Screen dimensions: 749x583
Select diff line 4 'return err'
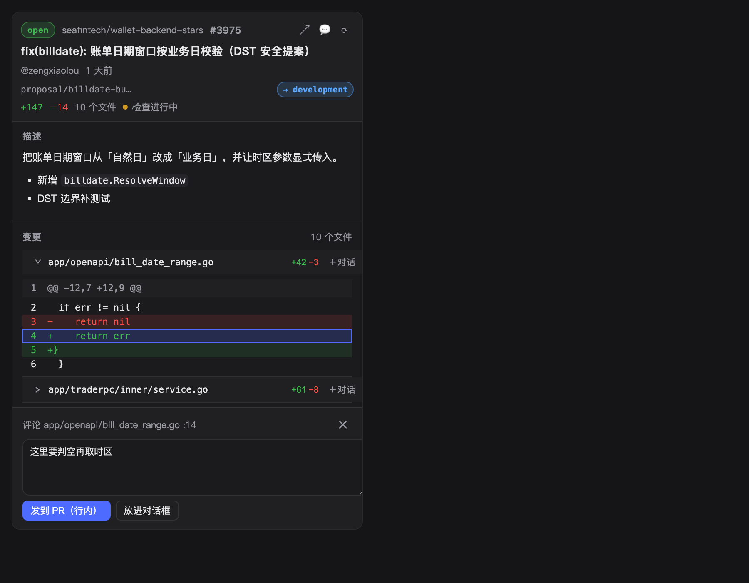click(187, 336)
